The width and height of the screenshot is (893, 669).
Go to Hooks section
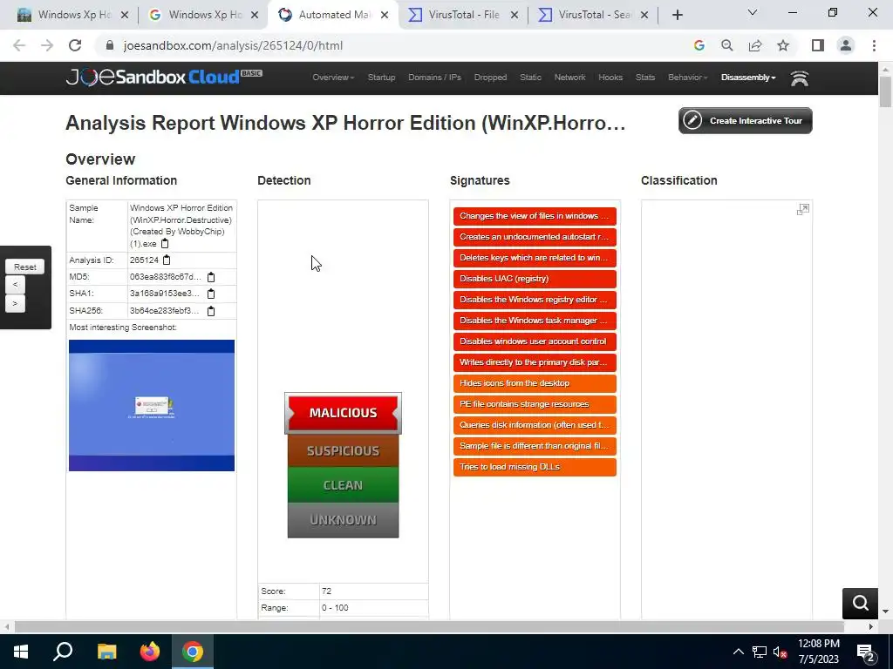click(x=610, y=78)
